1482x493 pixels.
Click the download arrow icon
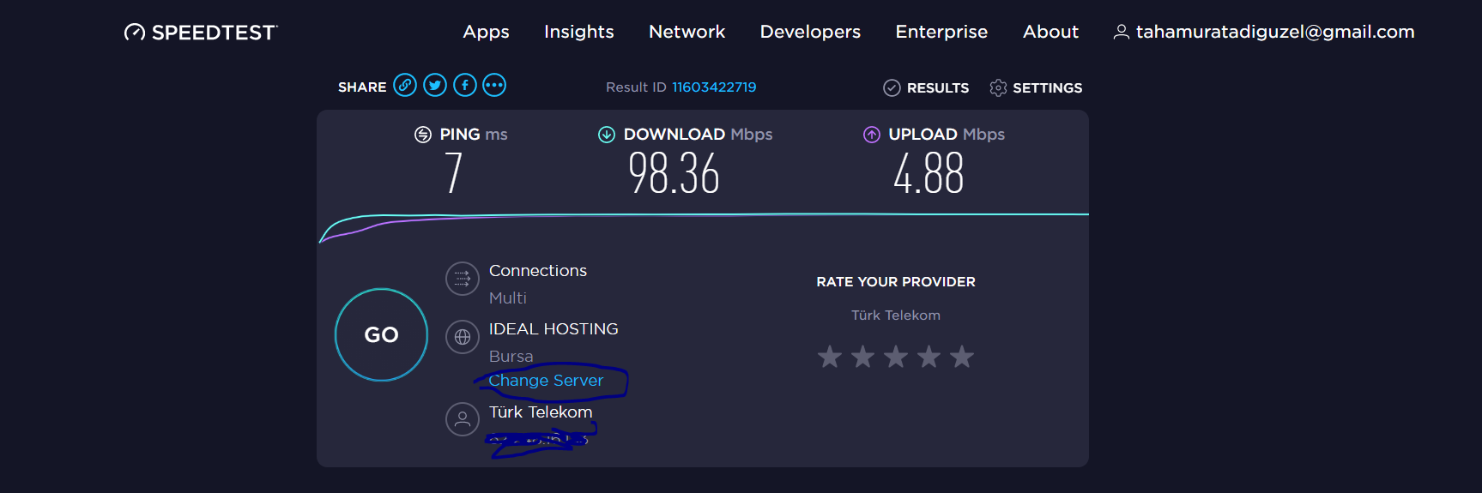click(607, 135)
